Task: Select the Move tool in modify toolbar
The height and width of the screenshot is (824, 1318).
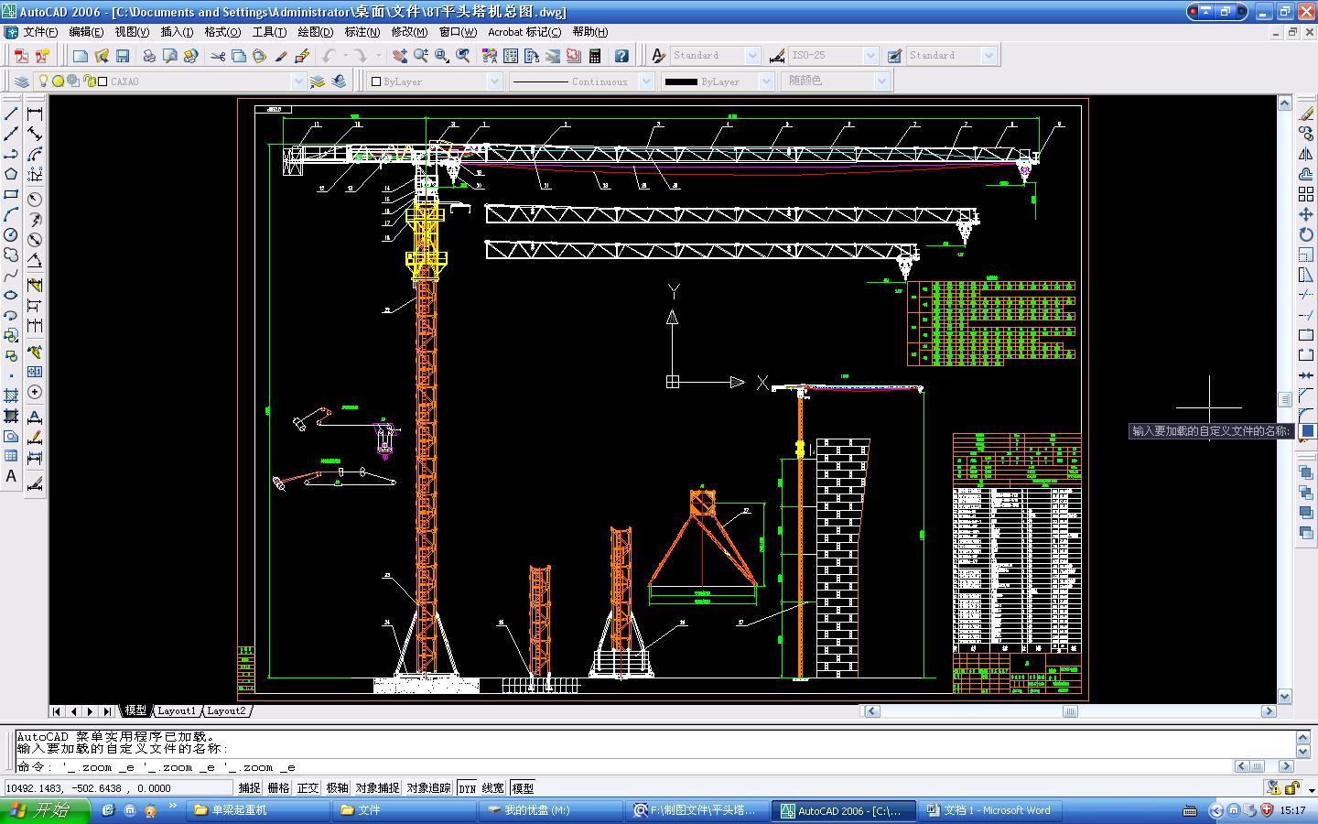Action: 1306,214
